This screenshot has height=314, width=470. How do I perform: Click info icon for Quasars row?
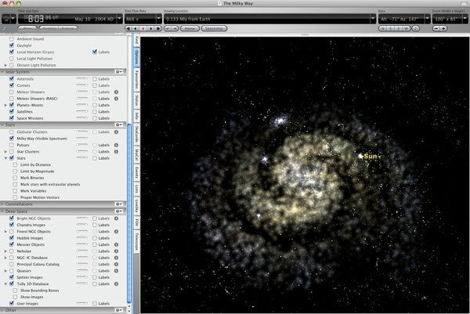[x=116, y=271]
